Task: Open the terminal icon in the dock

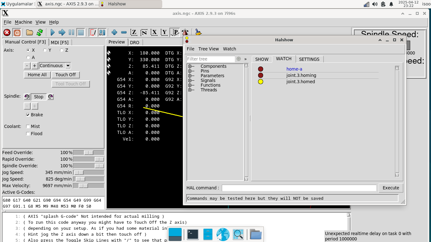Action: click(x=192, y=234)
